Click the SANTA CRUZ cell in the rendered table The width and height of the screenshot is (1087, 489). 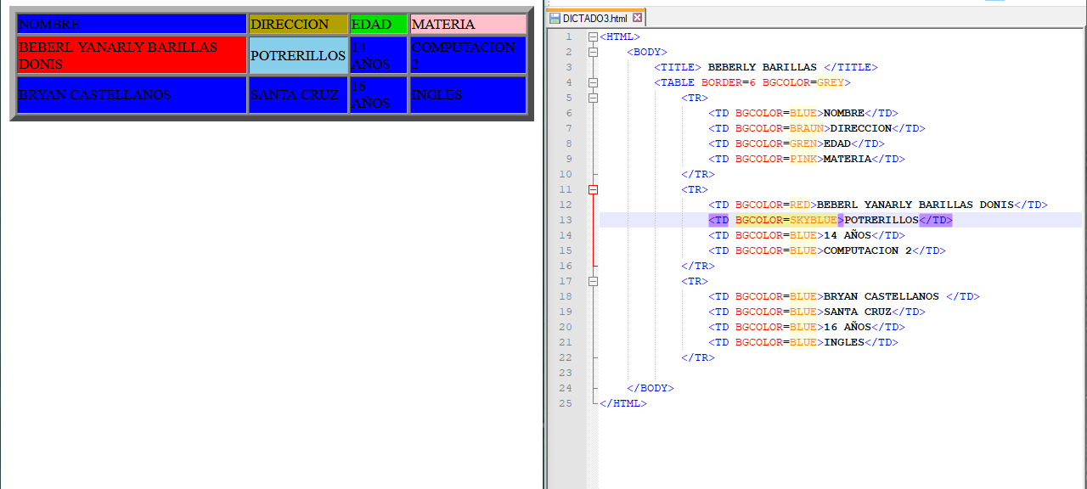298,95
